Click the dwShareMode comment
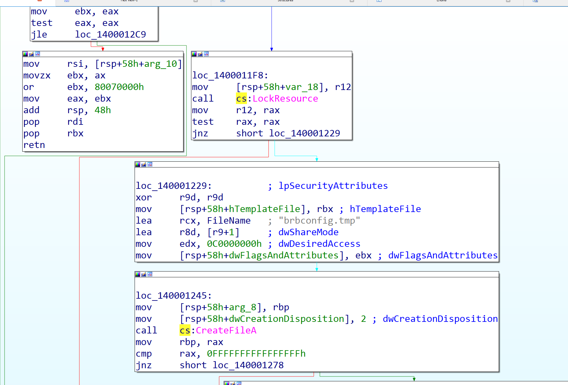The image size is (568, 385). click(x=308, y=232)
